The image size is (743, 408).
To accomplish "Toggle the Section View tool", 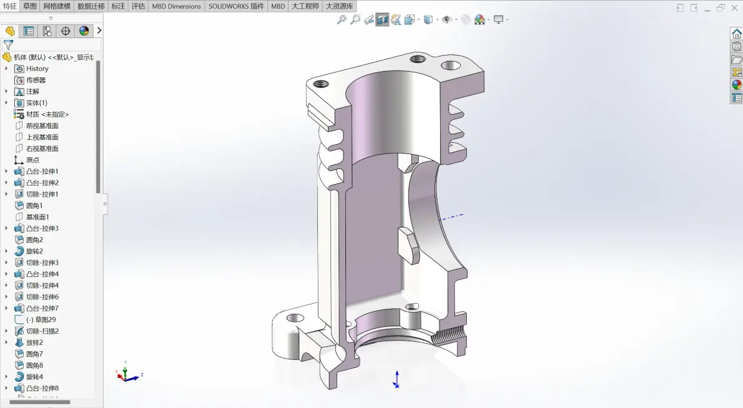I will pos(382,19).
